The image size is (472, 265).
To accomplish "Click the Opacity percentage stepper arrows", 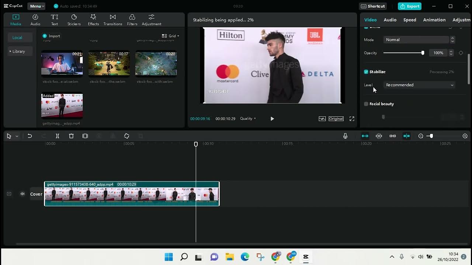I will (451, 53).
